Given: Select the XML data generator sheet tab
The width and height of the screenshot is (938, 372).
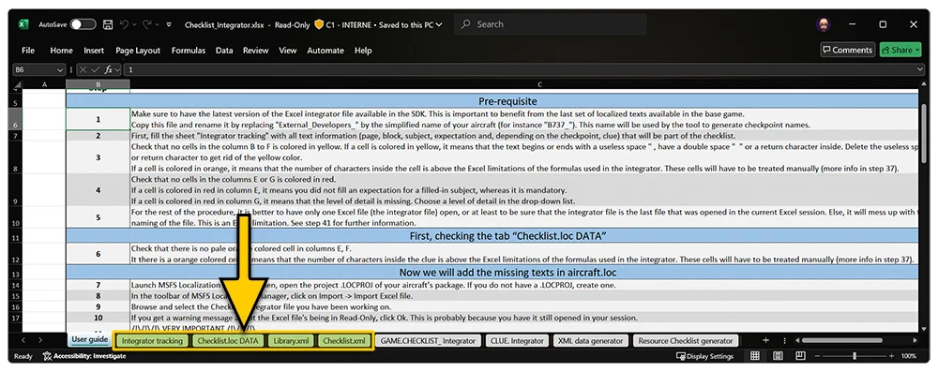Looking at the screenshot, I should (590, 341).
